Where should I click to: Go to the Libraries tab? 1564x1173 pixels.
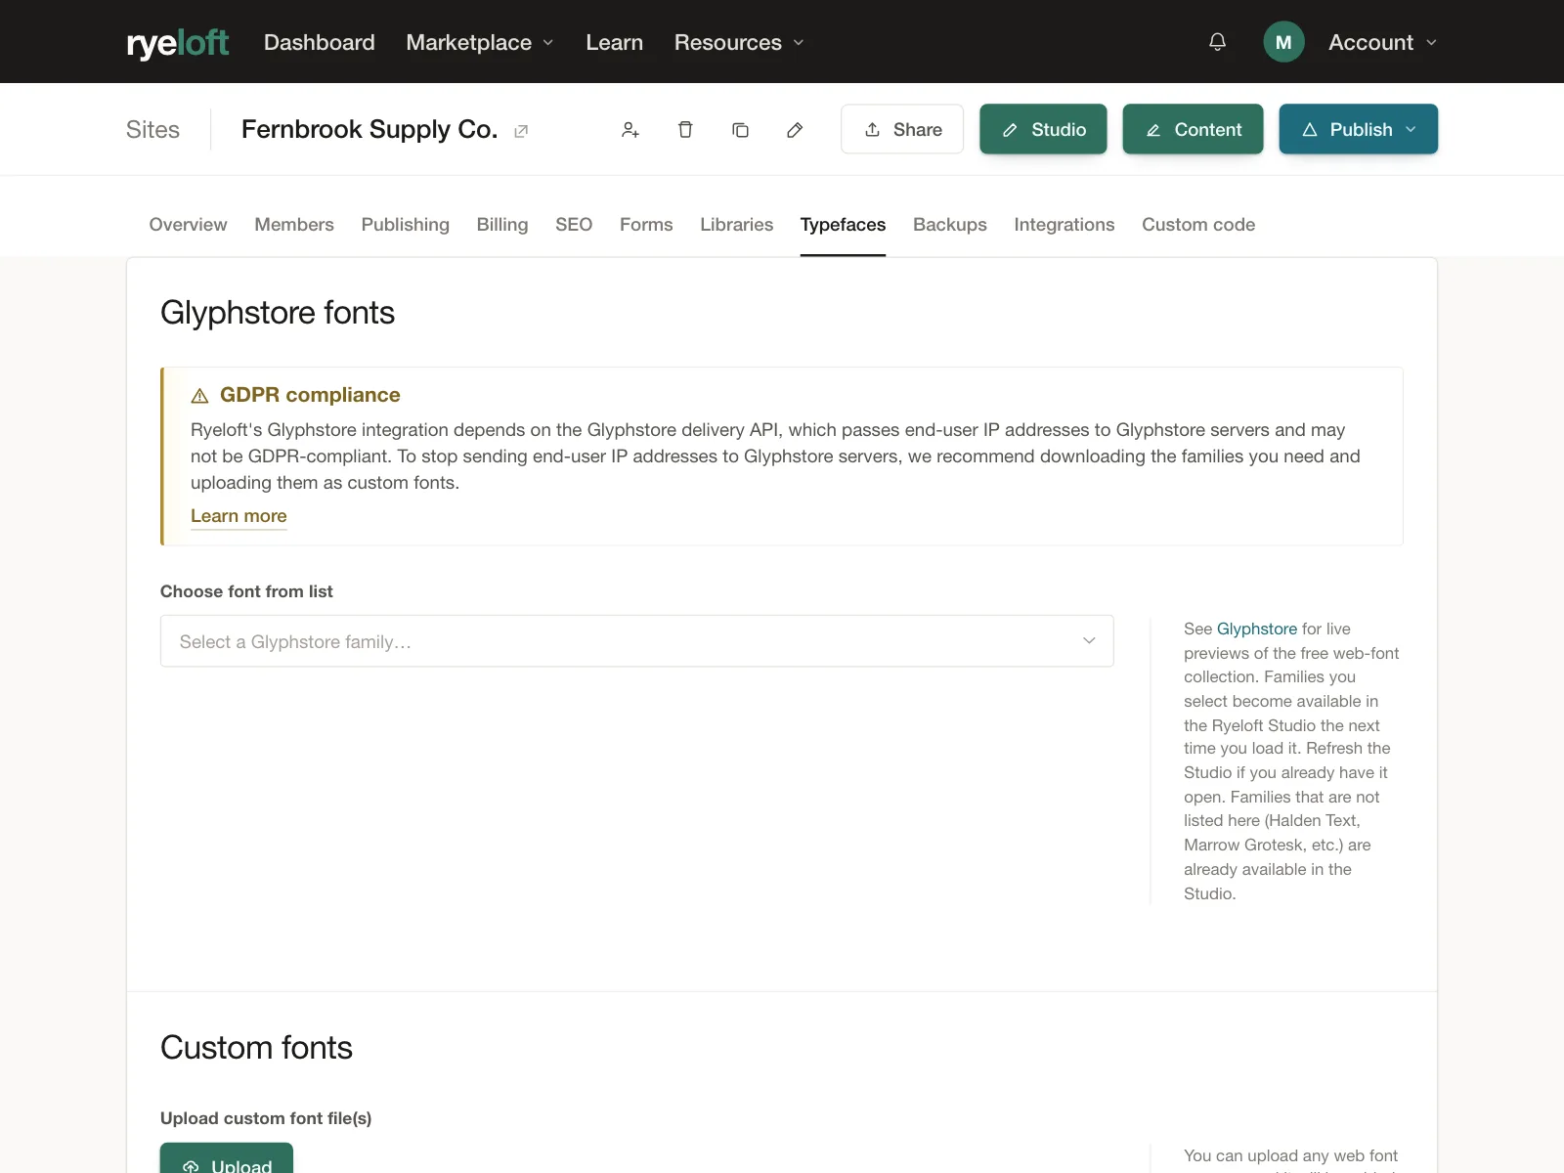pos(737,225)
